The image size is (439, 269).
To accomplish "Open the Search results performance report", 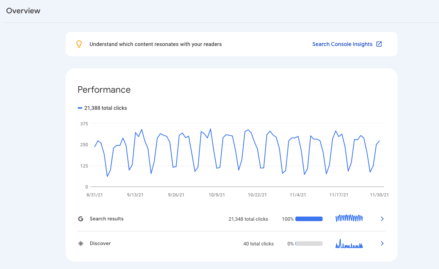I will coord(107,219).
